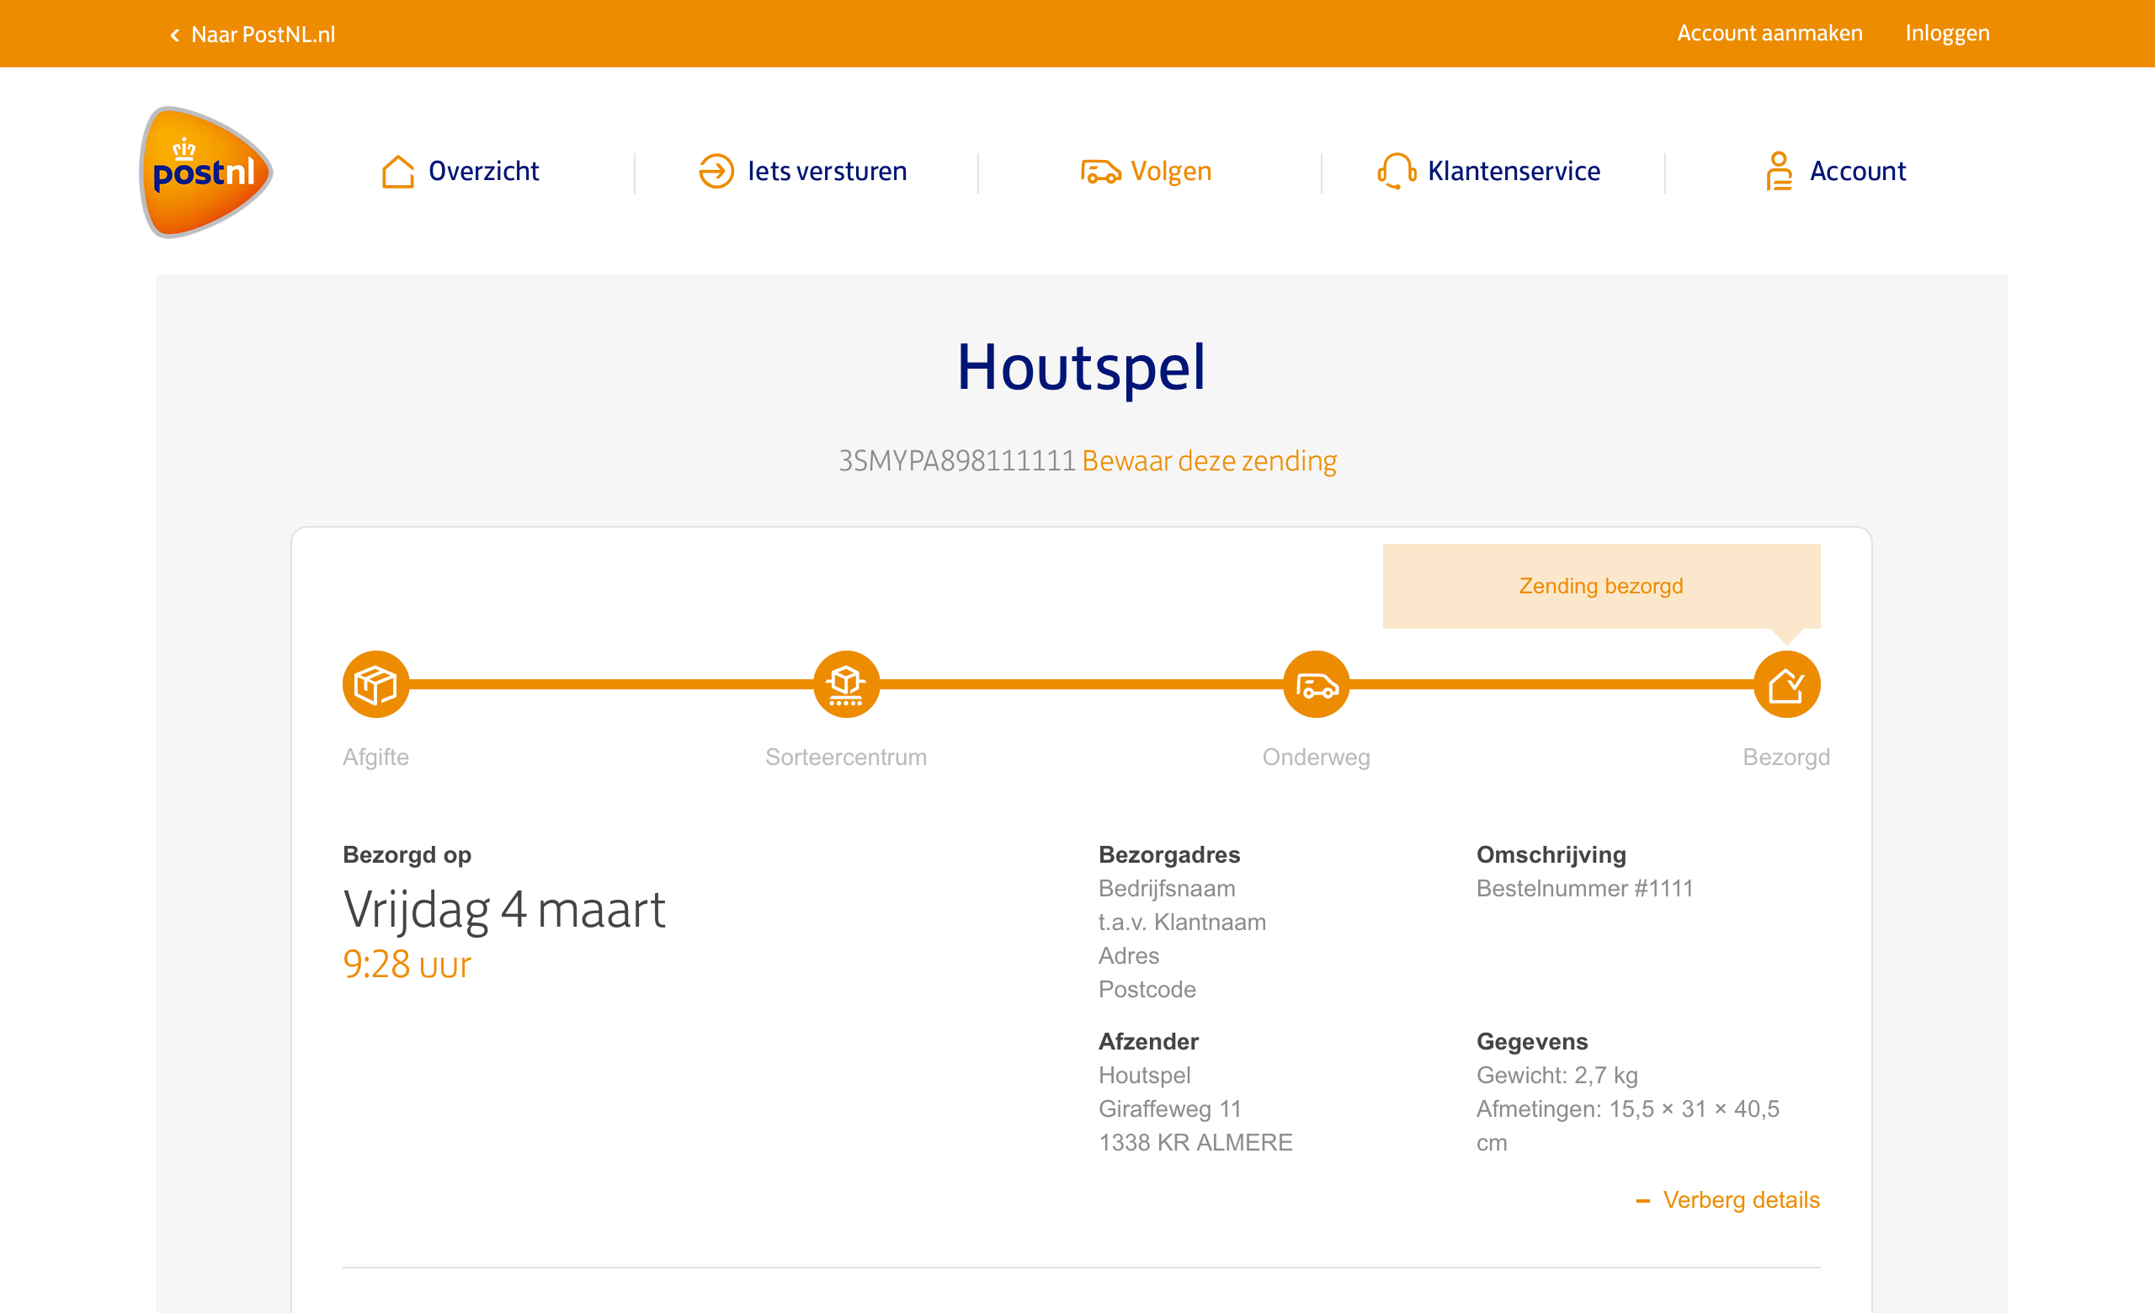
Task: Click the delivery time 9:28 uur
Action: point(407,965)
